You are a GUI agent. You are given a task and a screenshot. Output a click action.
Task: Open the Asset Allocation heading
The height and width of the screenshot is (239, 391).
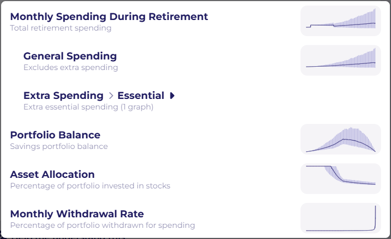[52, 175]
